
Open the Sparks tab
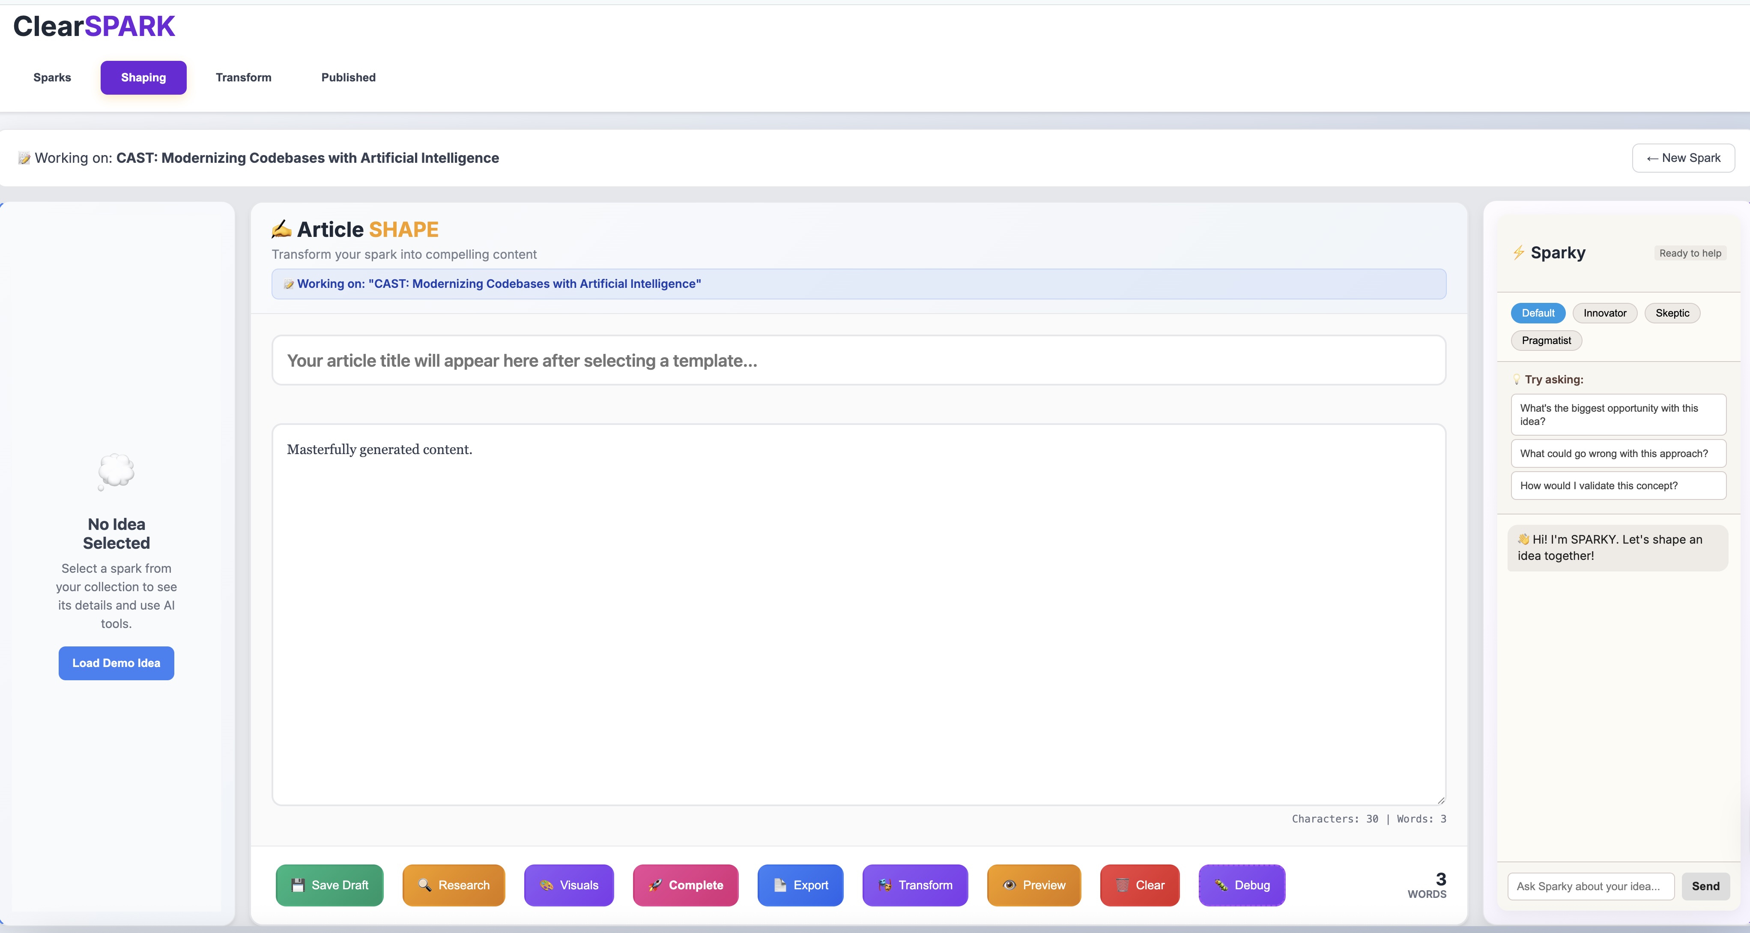pos(52,78)
